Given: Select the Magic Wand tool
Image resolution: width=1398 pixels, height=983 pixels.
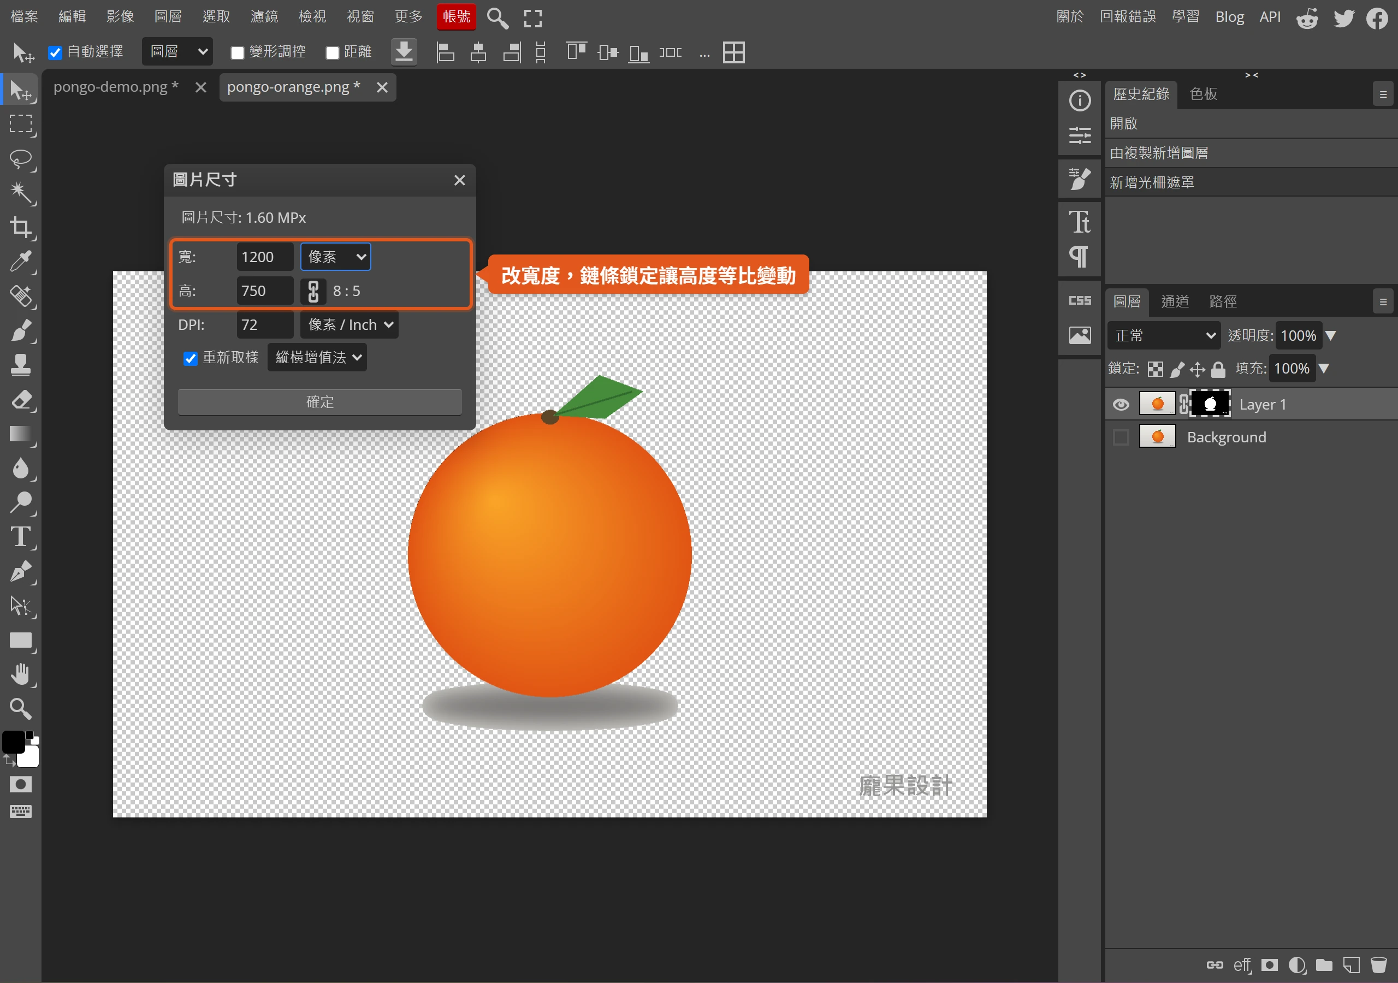Looking at the screenshot, I should pos(21,193).
